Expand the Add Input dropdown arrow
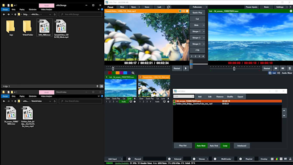Image resolution: width=293 pixels, height=165 pixels. pos(122,159)
